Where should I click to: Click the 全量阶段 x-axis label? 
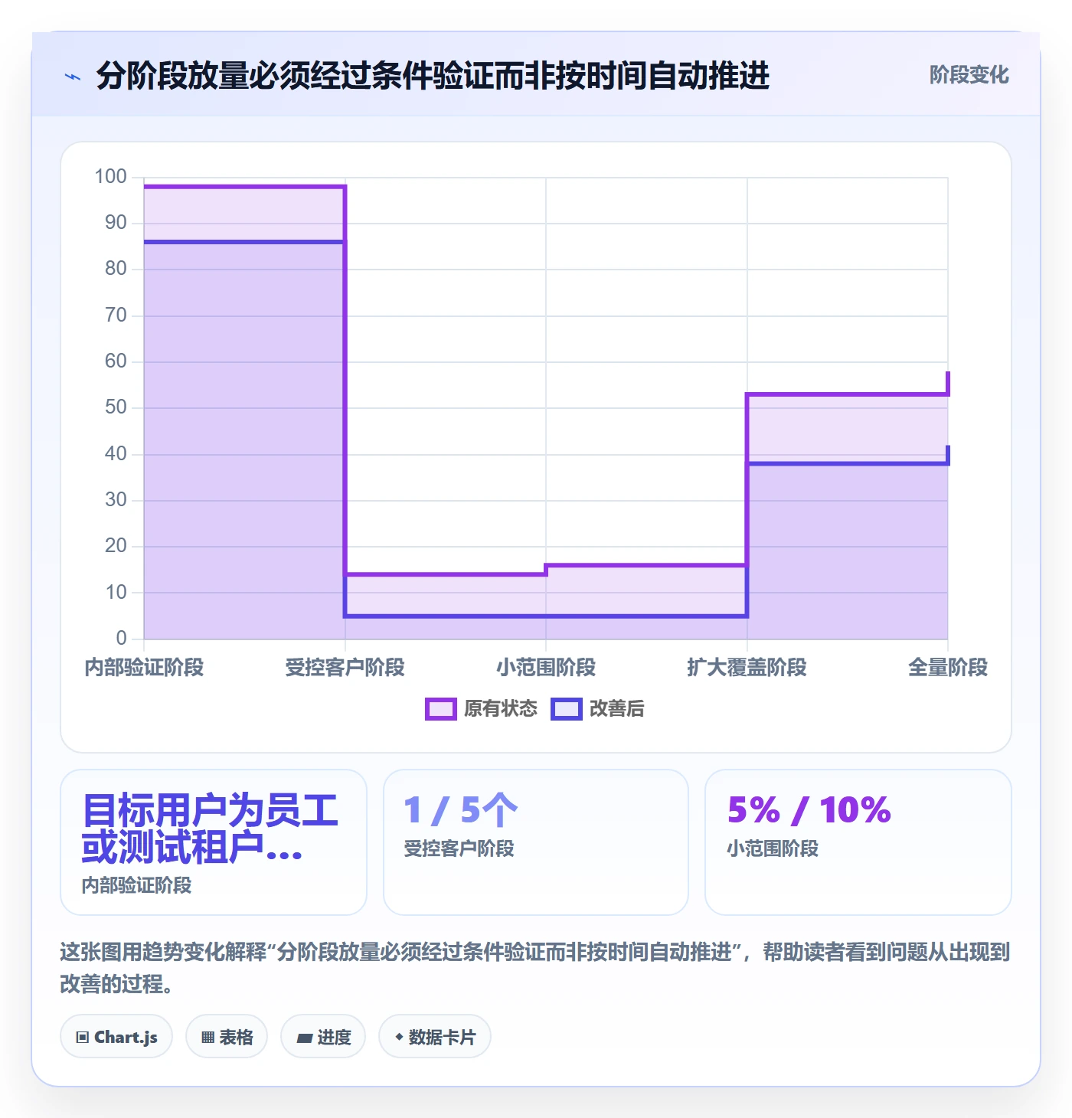pos(948,668)
